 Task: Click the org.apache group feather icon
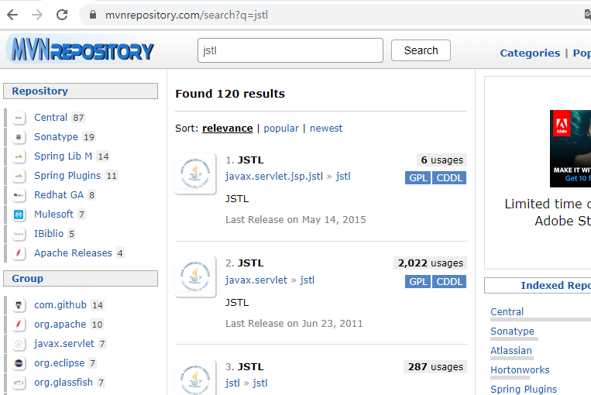pos(19,325)
